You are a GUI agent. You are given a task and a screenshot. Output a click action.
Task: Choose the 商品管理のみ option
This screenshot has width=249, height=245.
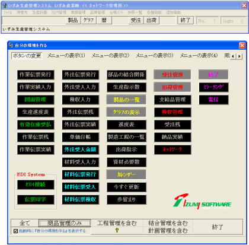[65, 223]
